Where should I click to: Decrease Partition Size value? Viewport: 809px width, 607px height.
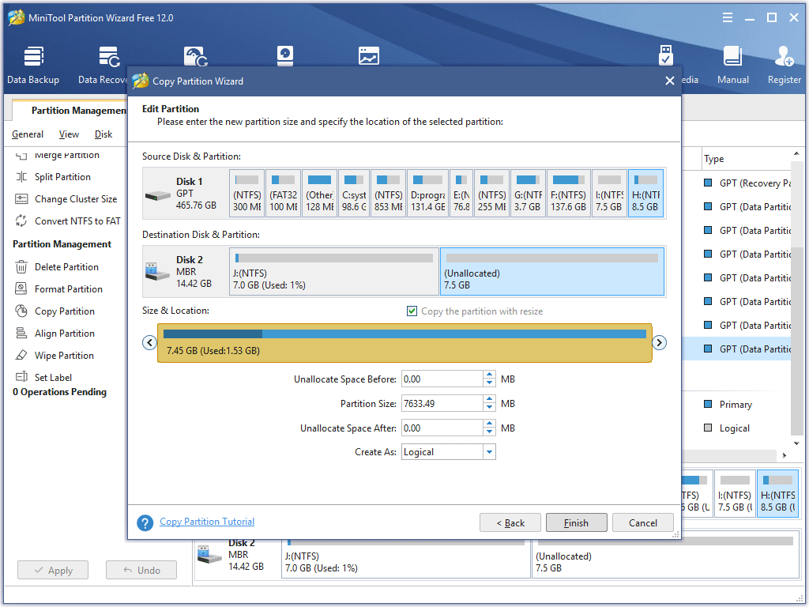[490, 408]
